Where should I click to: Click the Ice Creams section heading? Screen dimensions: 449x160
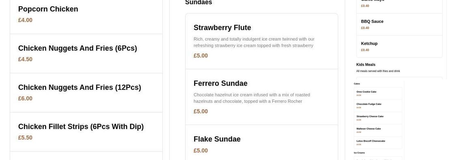point(359,153)
